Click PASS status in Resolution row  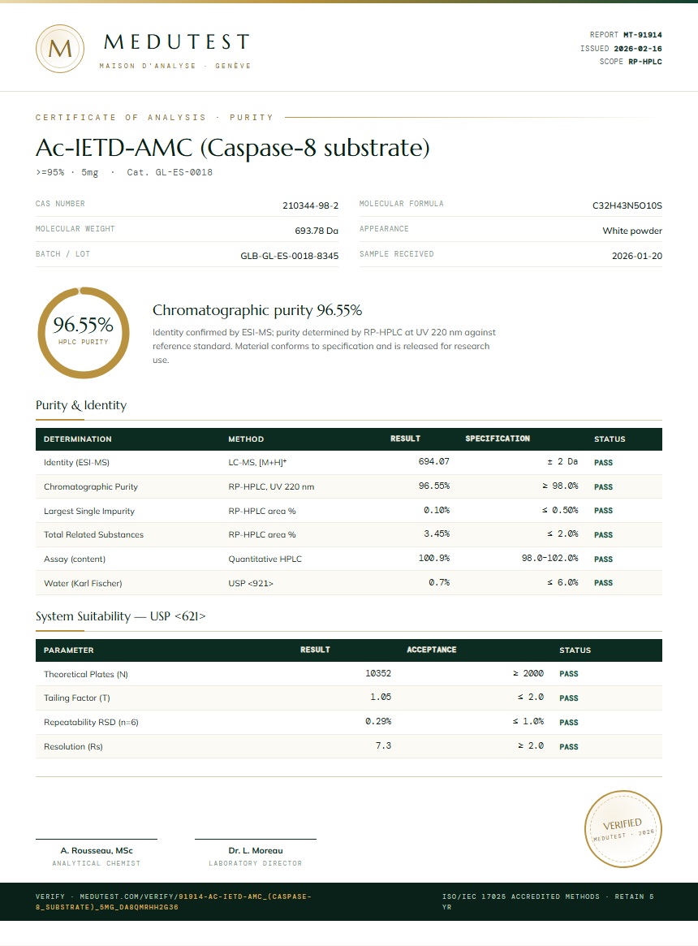[568, 747]
